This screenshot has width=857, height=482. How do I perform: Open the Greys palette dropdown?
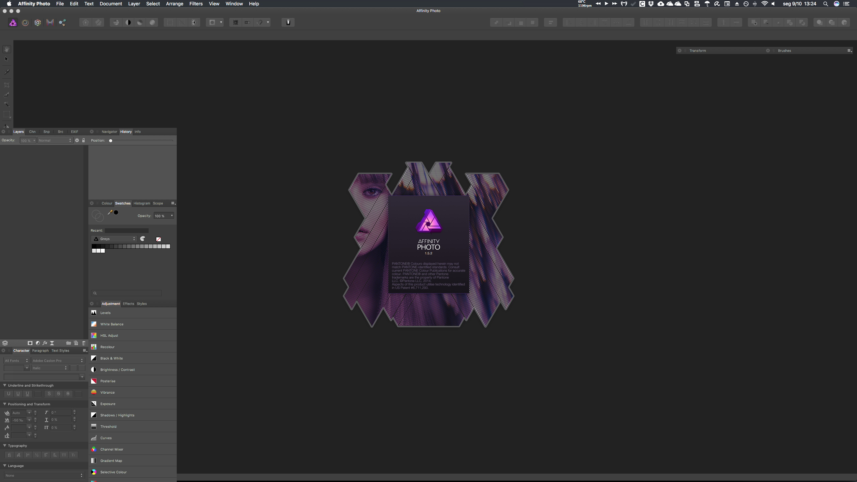point(114,239)
